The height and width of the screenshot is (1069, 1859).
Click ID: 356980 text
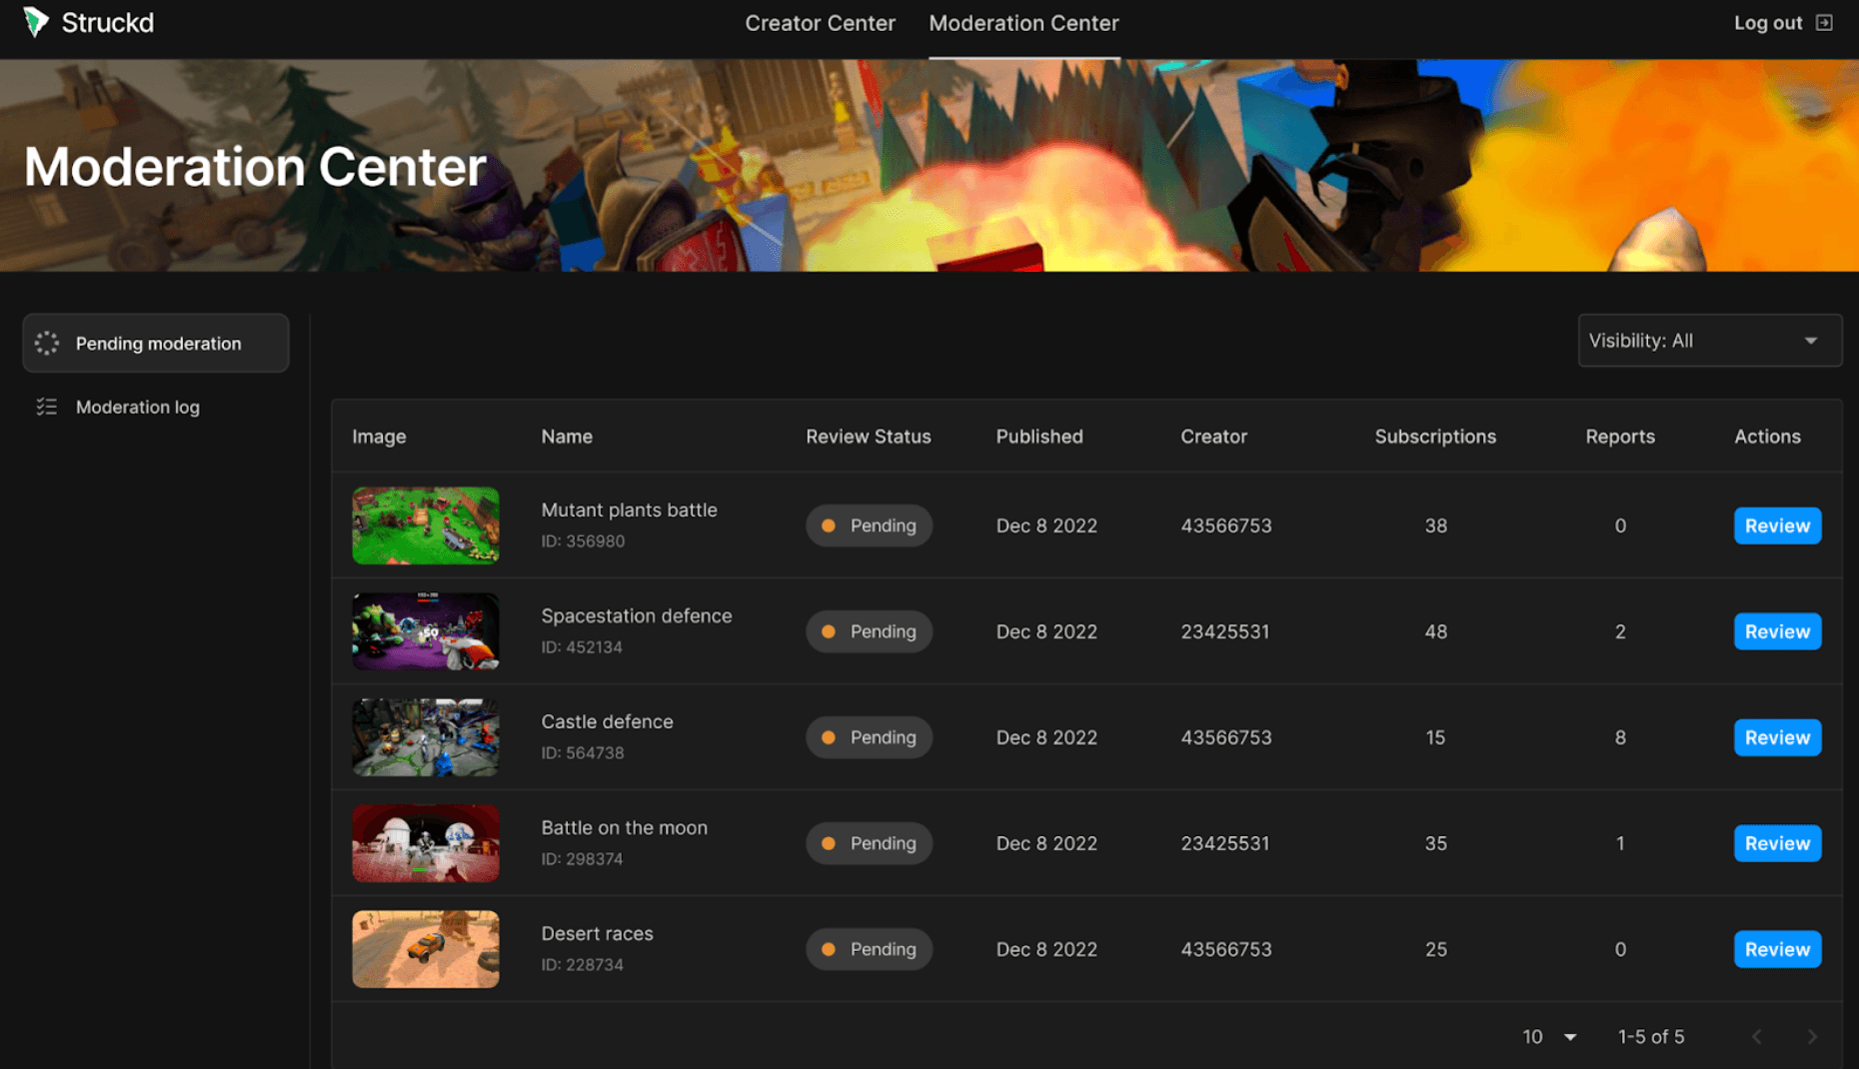click(583, 540)
